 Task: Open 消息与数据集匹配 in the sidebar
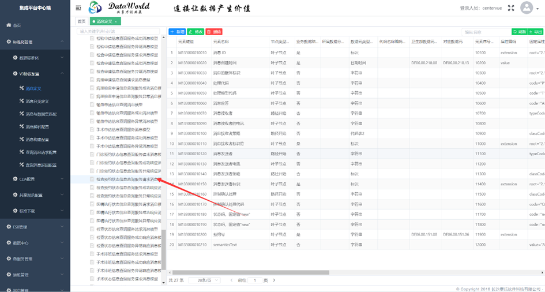[x=41, y=114]
